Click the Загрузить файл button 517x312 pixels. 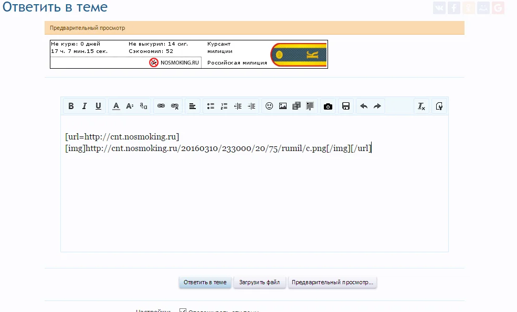(x=260, y=282)
